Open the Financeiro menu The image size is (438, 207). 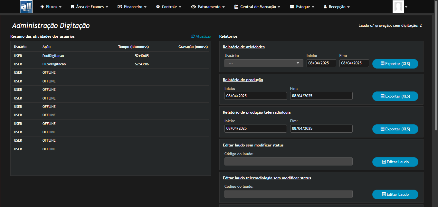(x=132, y=6)
